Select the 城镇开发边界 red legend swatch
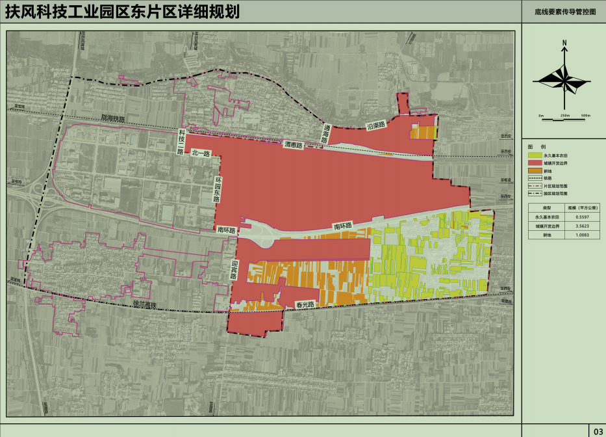The width and height of the screenshot is (606, 437). [x=535, y=163]
